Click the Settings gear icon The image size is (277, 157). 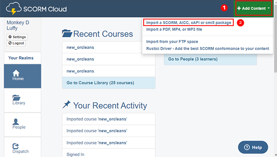tap(10, 37)
